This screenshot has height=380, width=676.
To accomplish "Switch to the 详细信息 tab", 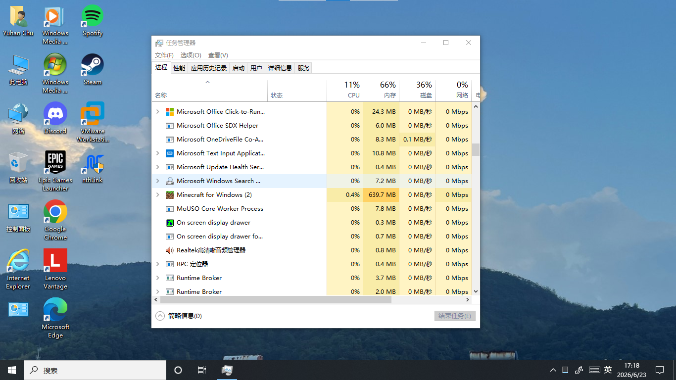I will [280, 68].
